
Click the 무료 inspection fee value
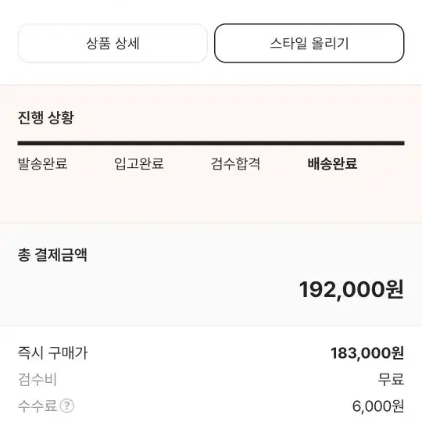(x=391, y=380)
